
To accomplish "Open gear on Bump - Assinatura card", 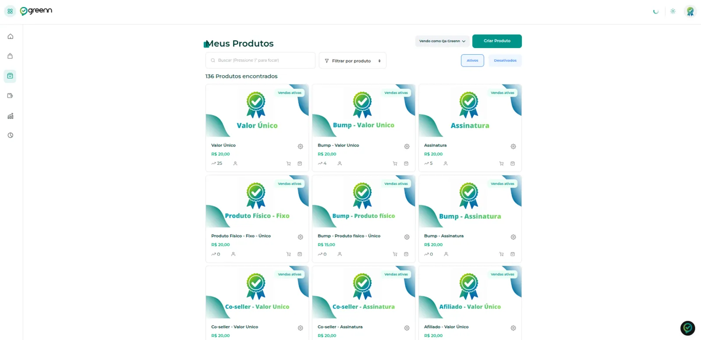I will (513, 237).
